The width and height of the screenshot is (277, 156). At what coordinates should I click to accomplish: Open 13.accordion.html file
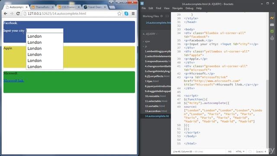[x=156, y=111]
